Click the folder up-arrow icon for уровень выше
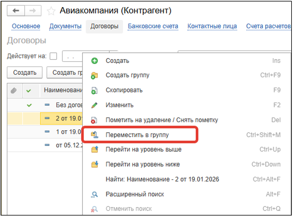The width and height of the screenshot is (293, 217). [x=94, y=150]
